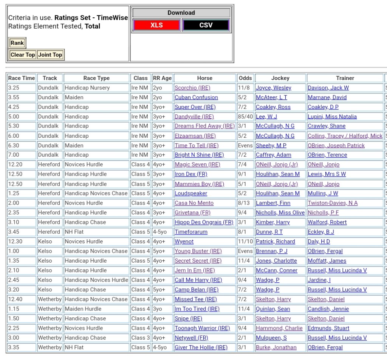Open horse Scorchio (IRE) link
Image resolution: width=387 pixels, height=360 pixels.
[192, 88]
